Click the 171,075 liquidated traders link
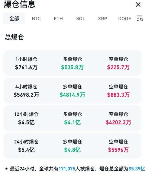Viewport: 145px width, 174px height. 67,169
